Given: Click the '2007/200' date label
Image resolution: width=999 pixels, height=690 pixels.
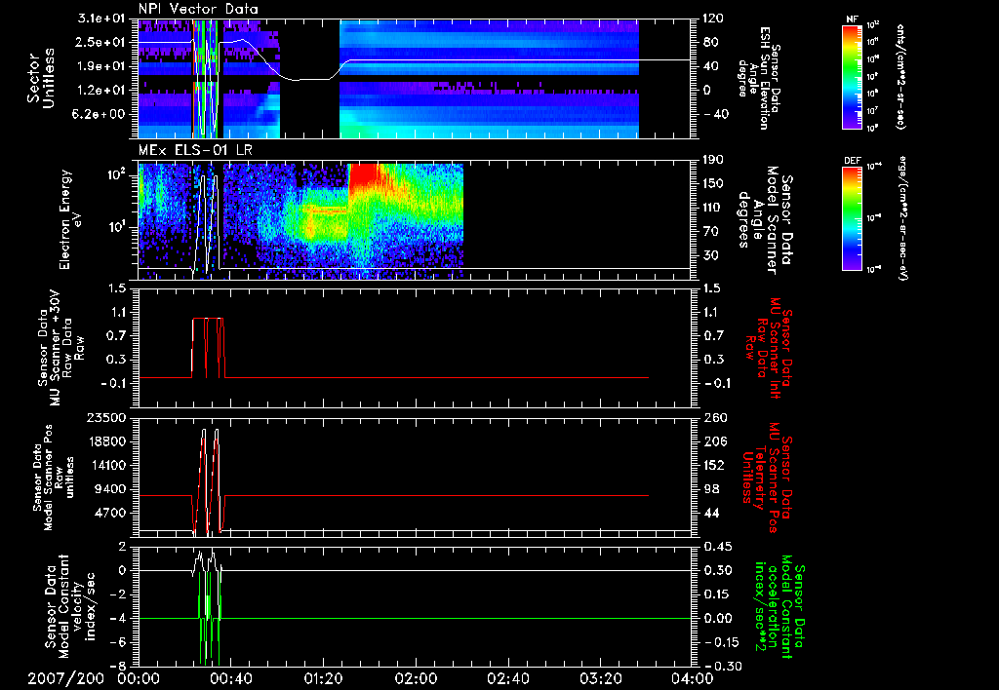Looking at the screenshot, I should 65,678.
